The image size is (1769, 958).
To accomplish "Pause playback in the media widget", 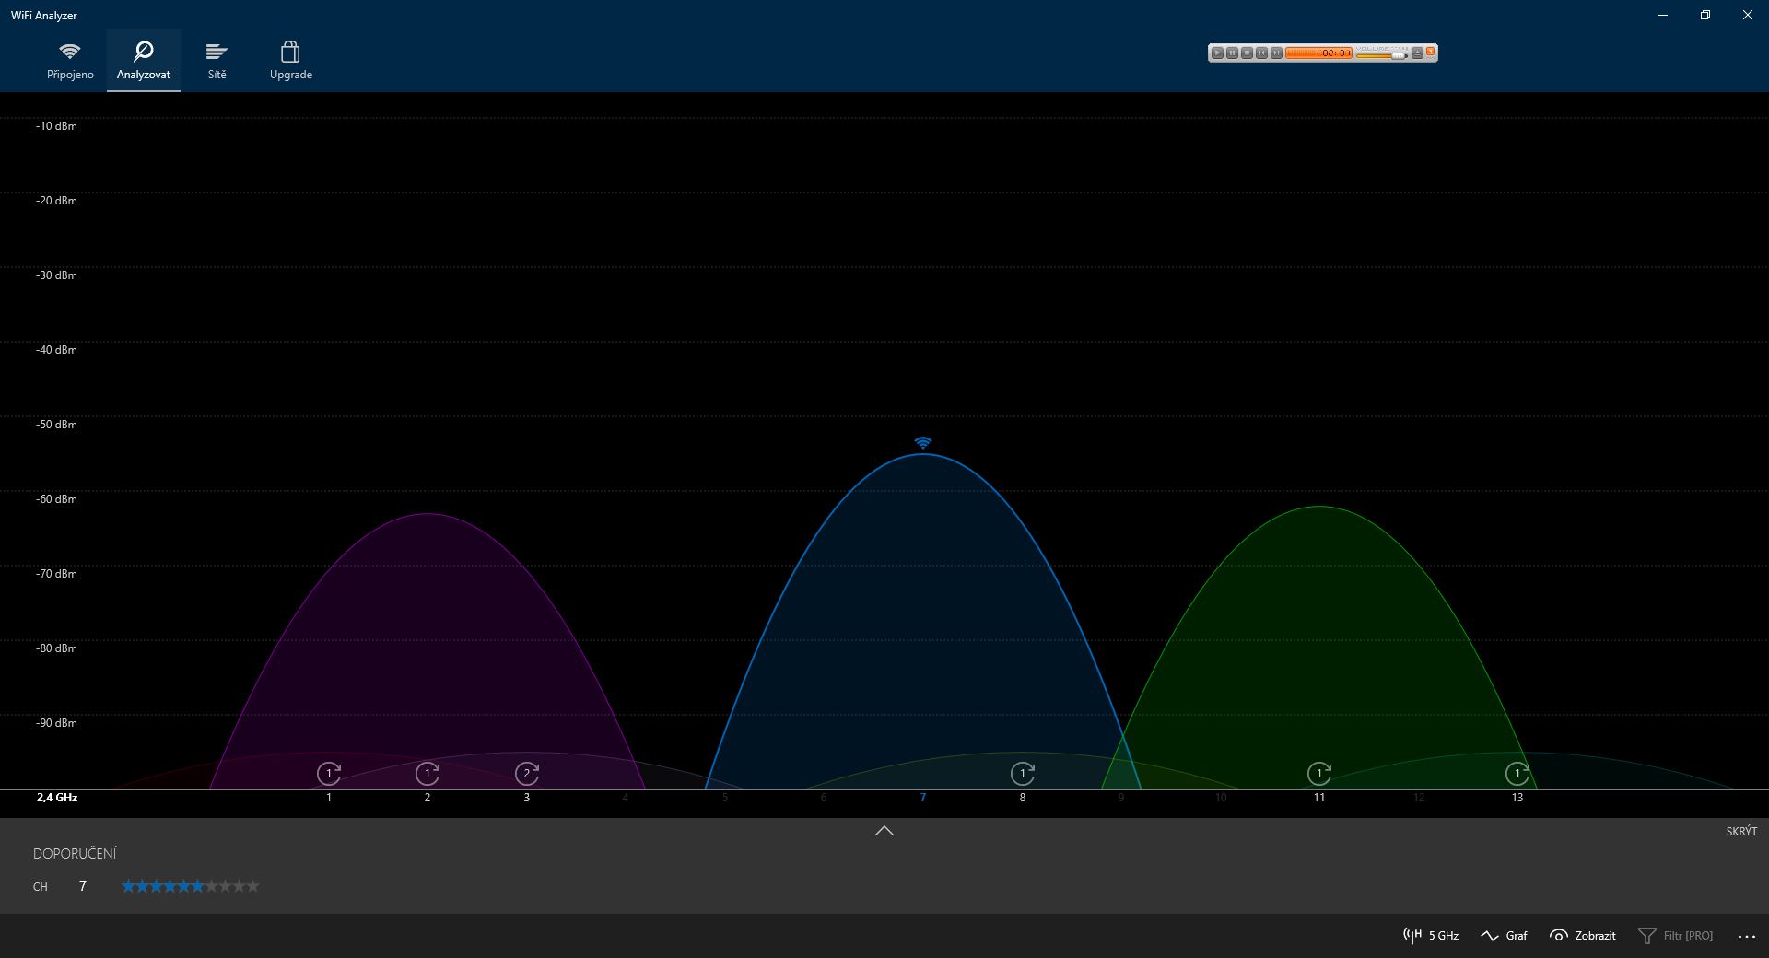I will (1232, 53).
